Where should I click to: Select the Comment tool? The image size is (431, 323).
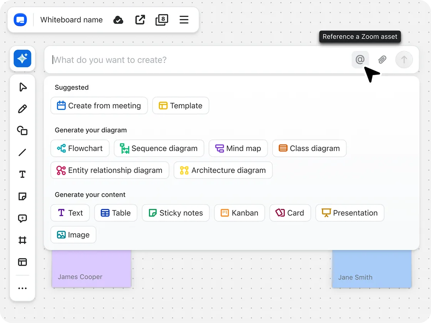pos(22,218)
